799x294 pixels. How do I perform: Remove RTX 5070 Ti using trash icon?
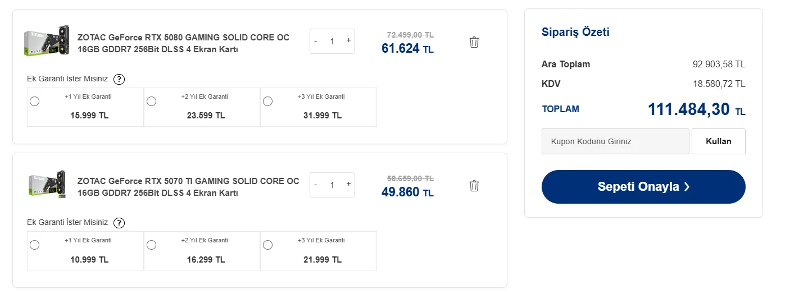coord(474,186)
